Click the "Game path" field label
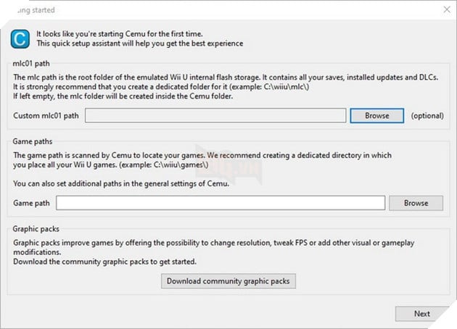 (32, 204)
